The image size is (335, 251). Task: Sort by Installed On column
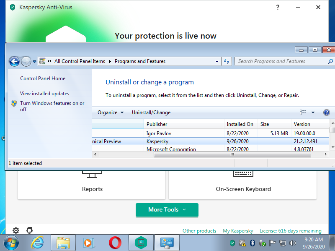[241, 124]
